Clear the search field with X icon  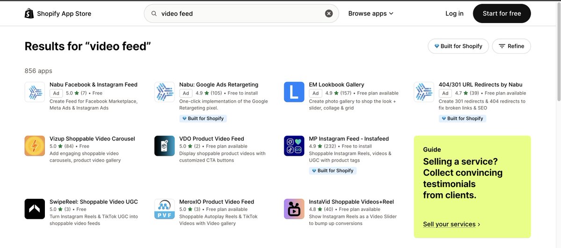coord(329,14)
